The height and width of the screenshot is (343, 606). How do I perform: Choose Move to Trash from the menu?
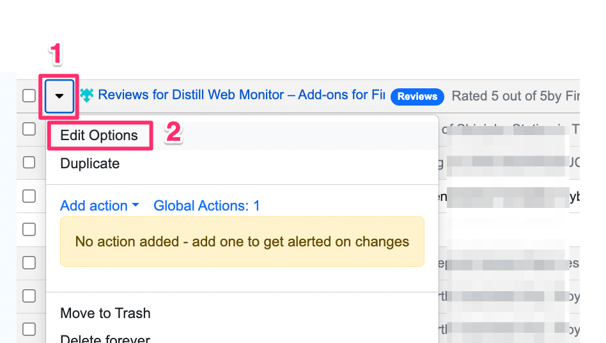[105, 314]
